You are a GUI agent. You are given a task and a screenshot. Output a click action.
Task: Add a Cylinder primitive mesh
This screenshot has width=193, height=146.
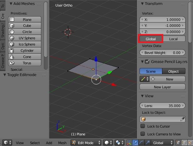pyautogui.click(x=25, y=51)
